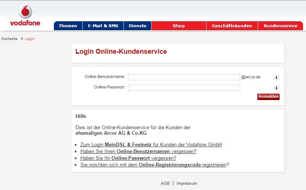Click the Startseite breadcrumb link
306x190 pixels.
coord(9,39)
